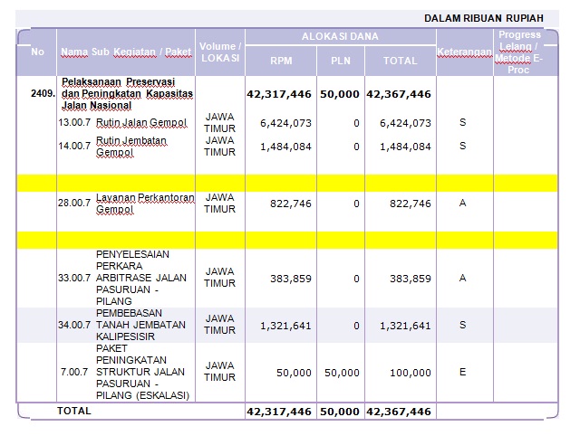Click the "DALAM RIBUAN RUPIAH" heading text
580x436 pixels.
(484, 18)
